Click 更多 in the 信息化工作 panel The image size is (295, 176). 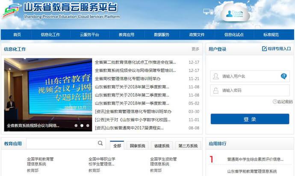195,49
